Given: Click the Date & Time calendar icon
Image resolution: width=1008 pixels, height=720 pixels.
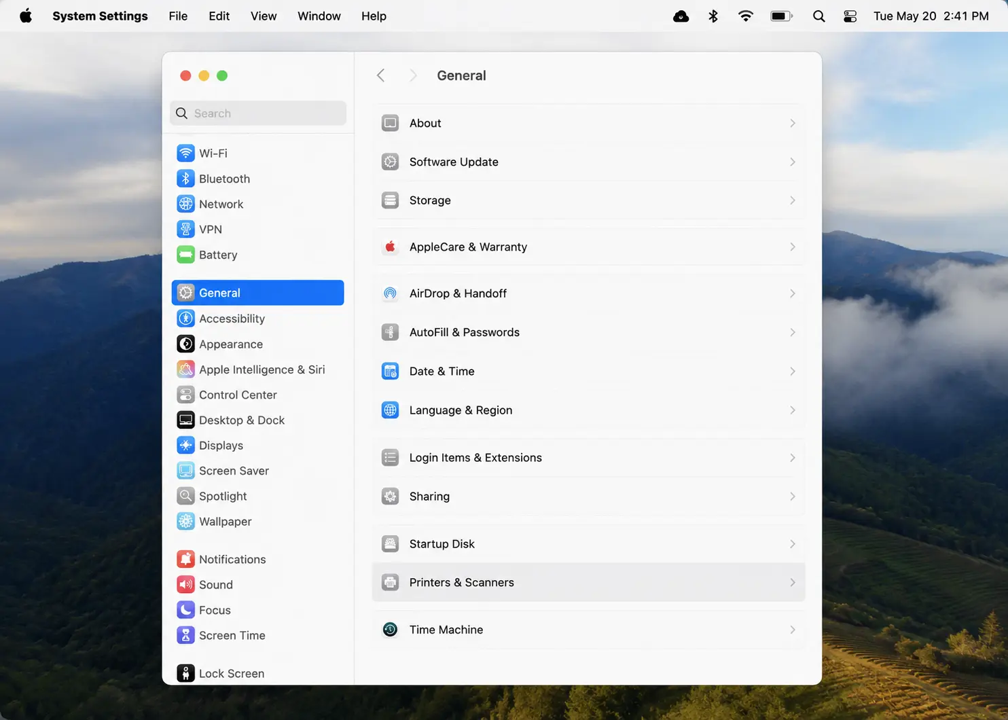Looking at the screenshot, I should [390, 372].
